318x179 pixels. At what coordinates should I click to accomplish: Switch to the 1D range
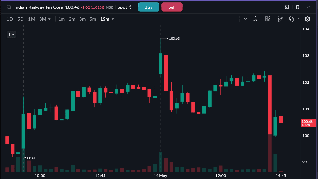click(10, 19)
